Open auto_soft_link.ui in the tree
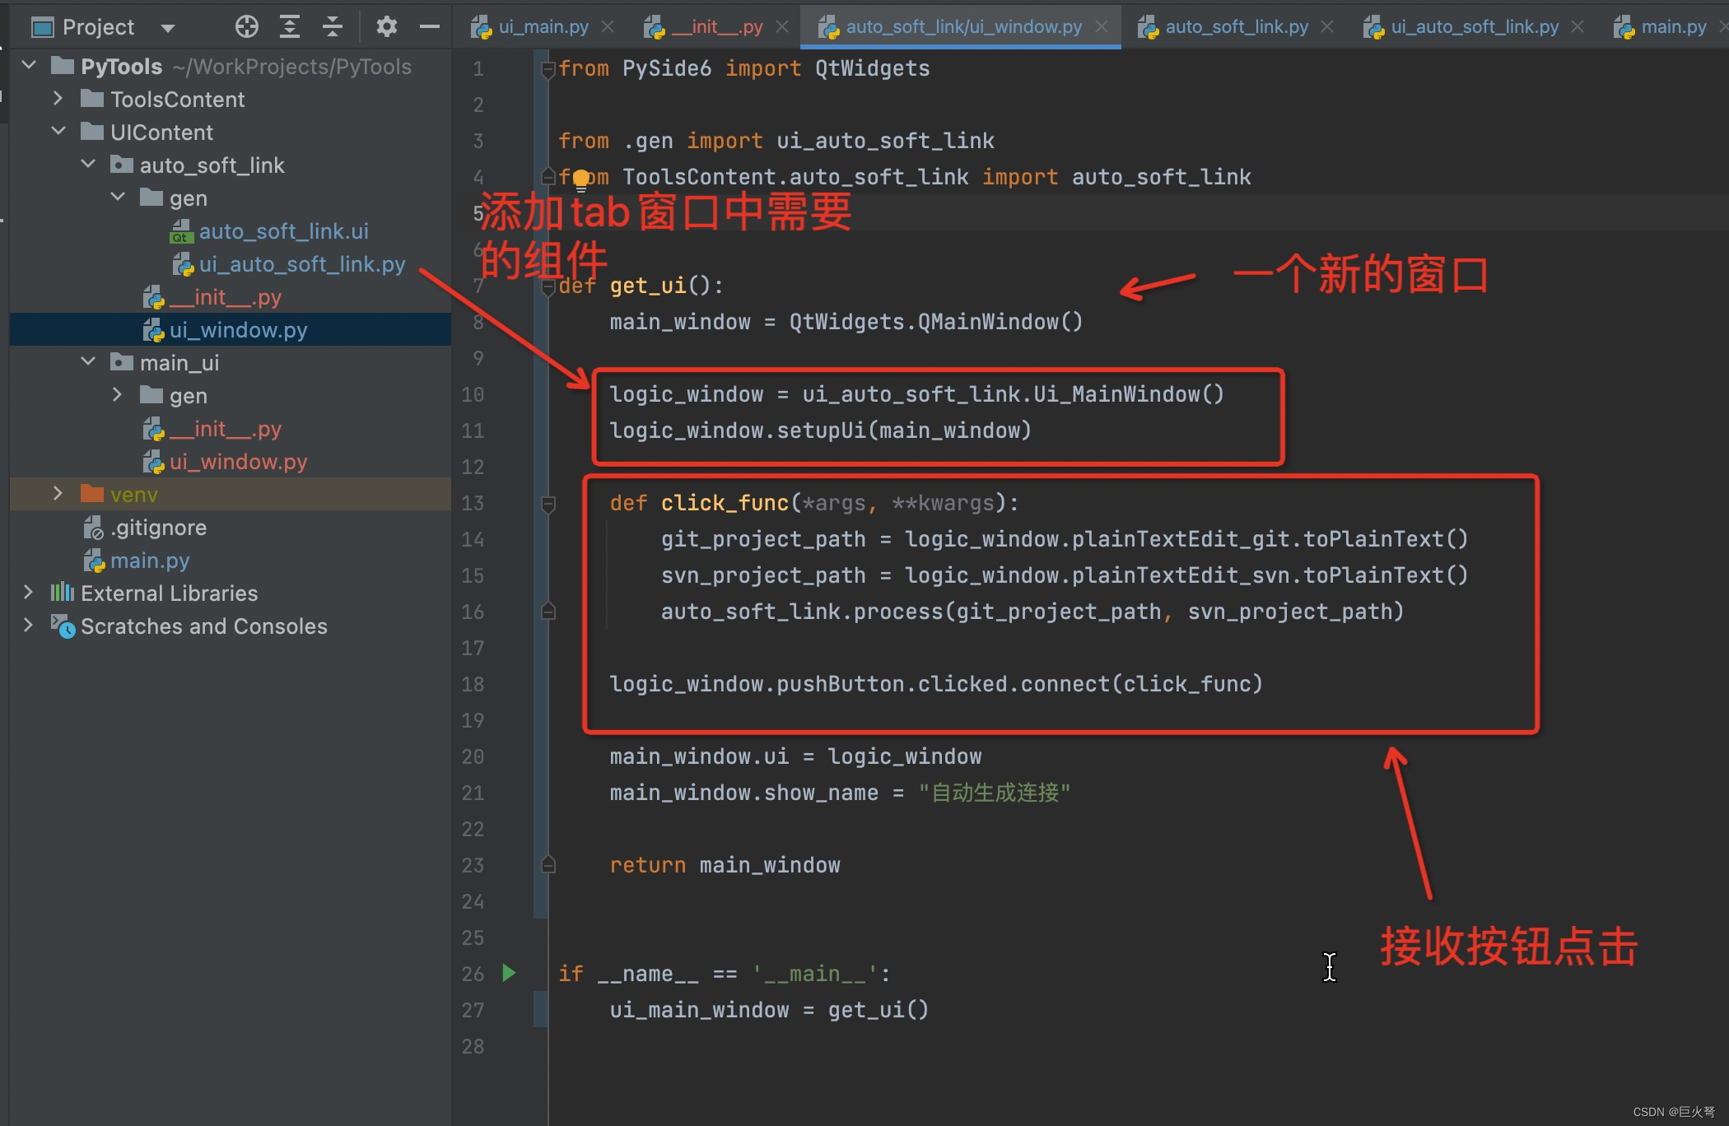 coord(283,231)
